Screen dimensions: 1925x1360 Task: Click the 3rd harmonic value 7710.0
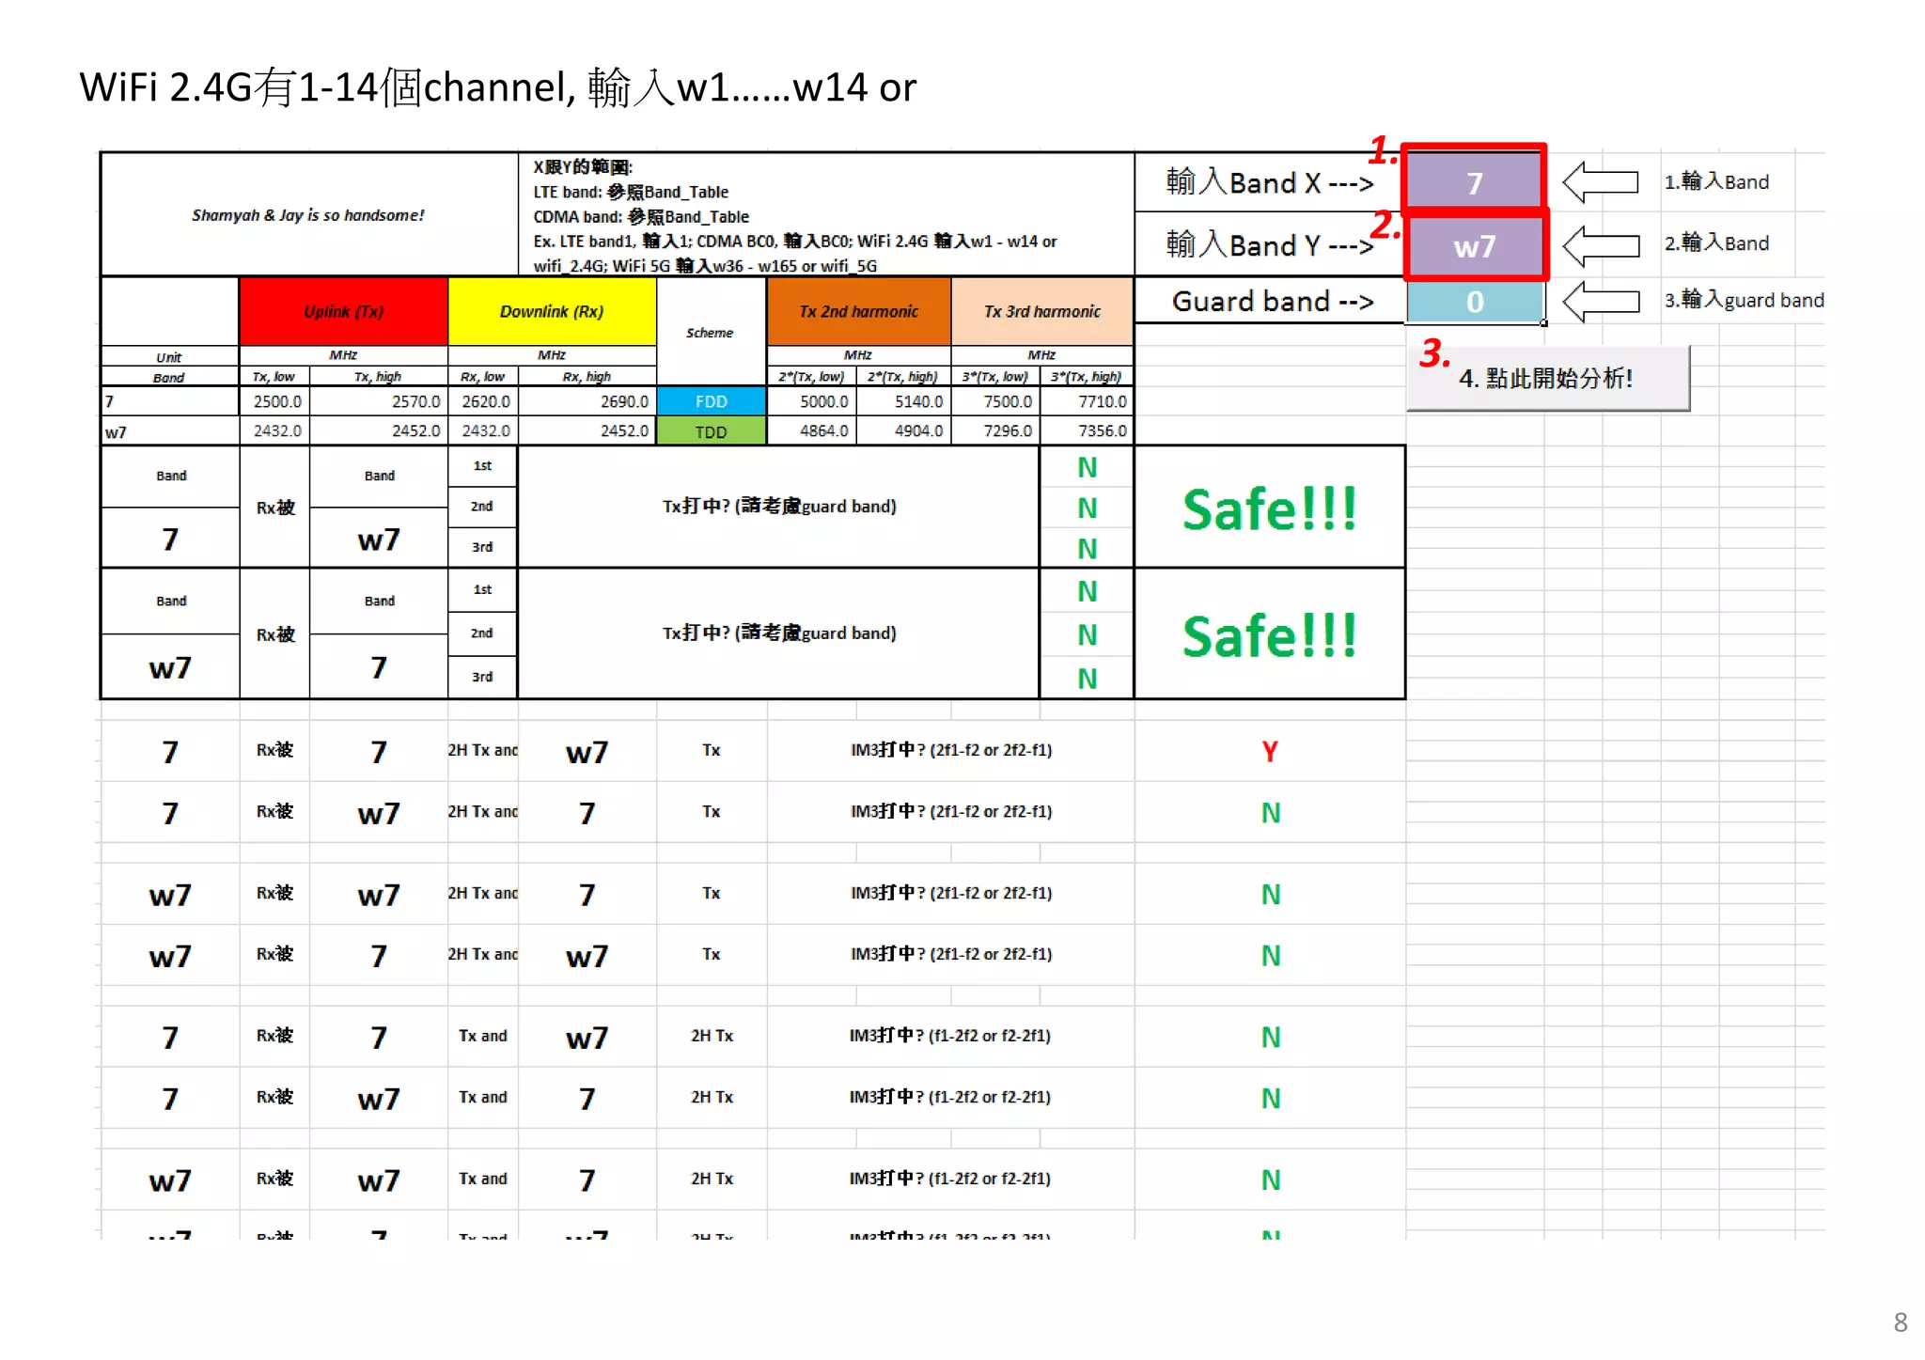(1088, 401)
